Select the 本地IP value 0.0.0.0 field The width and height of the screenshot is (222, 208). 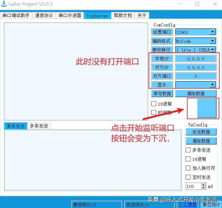point(196,58)
